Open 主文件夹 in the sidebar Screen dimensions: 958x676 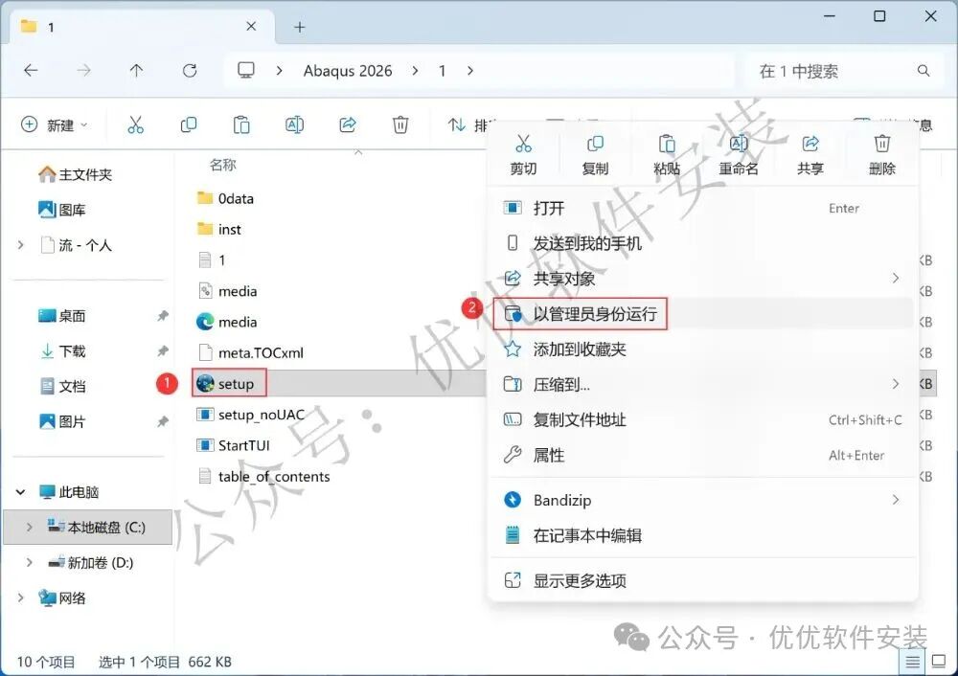click(x=75, y=174)
